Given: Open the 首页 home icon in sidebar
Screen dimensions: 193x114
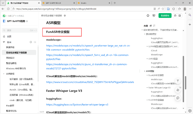Looking at the screenshot, I should (x=4, y=36).
